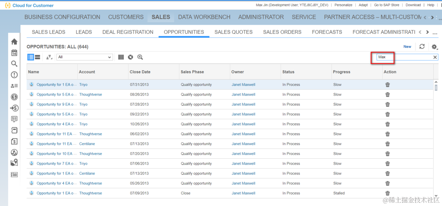Image resolution: width=442 pixels, height=206 pixels.
Task: Open the dollar document icon in the sidebar
Action: pos(14,141)
